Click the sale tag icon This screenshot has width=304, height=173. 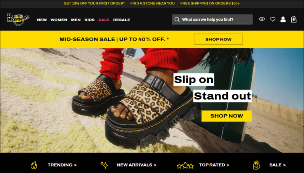pyautogui.click(x=257, y=165)
